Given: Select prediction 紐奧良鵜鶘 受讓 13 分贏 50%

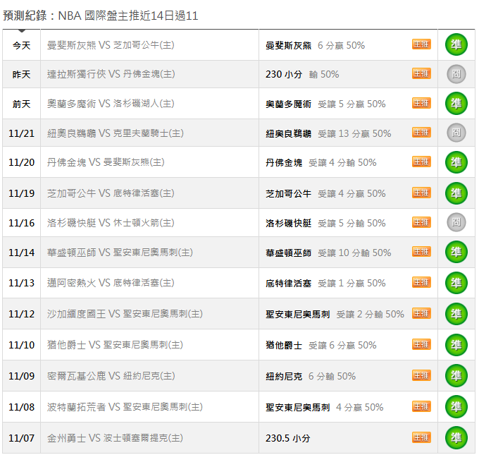Looking at the screenshot, I should 328,134.
